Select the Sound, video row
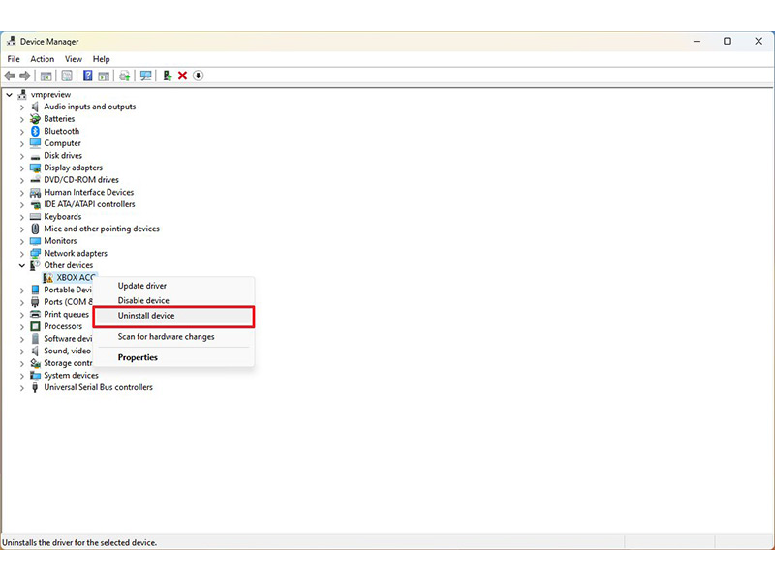 click(67, 351)
